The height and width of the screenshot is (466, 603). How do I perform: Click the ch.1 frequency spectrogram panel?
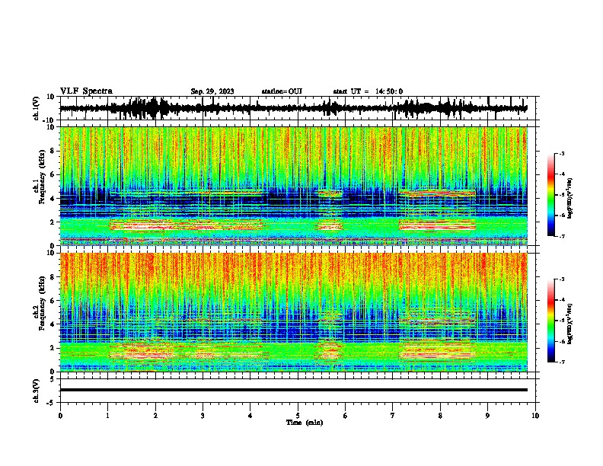coord(294,186)
